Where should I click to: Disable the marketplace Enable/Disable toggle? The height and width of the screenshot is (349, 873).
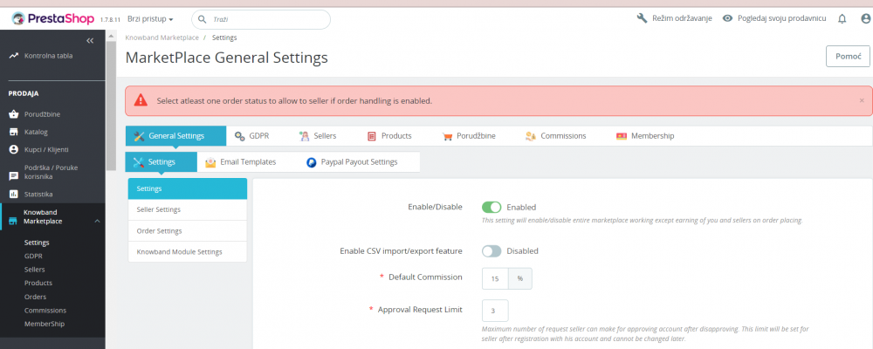[x=491, y=207]
